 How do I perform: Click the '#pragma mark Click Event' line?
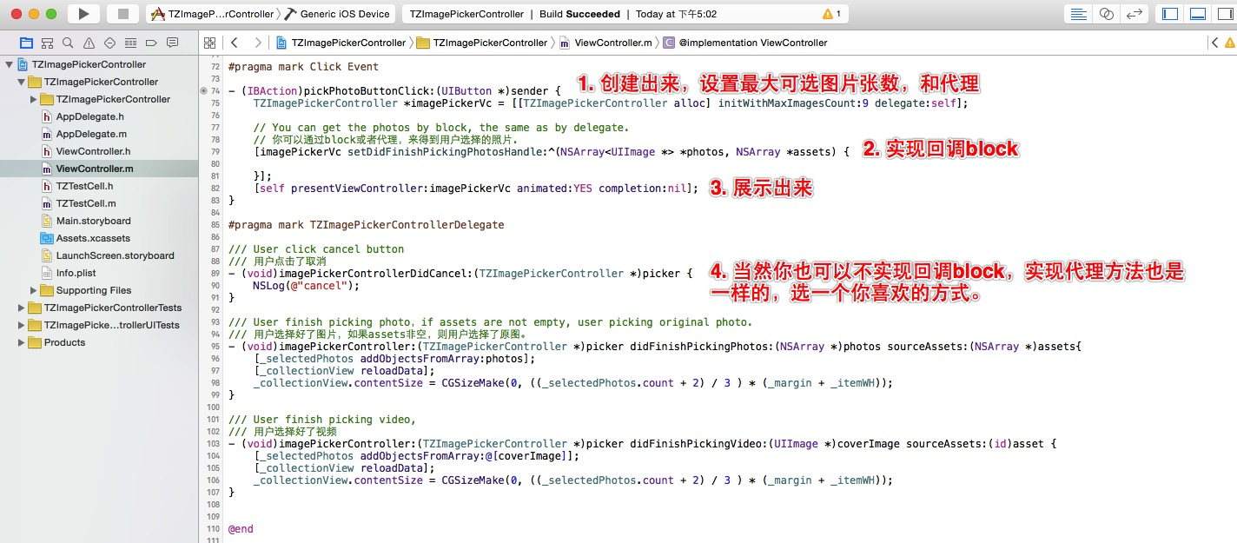point(304,66)
